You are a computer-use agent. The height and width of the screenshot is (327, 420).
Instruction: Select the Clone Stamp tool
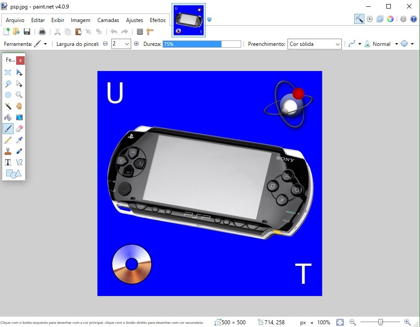pyautogui.click(x=8, y=151)
